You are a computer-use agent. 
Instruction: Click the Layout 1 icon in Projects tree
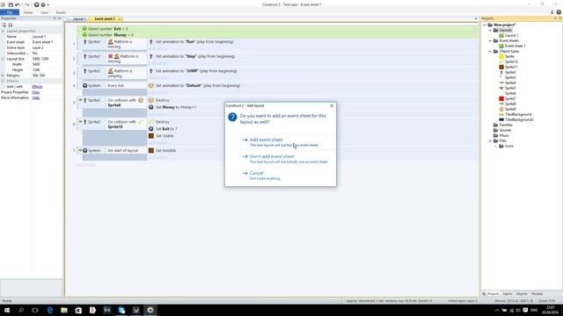pyautogui.click(x=501, y=35)
